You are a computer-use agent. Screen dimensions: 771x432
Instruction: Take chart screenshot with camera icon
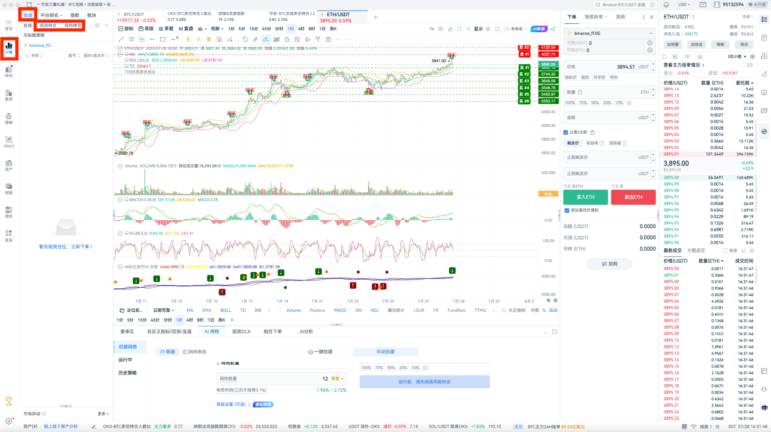click(x=441, y=29)
